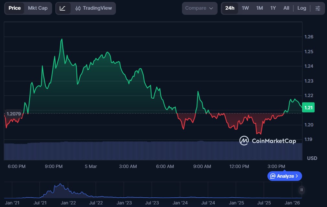Choose the 1M range button

pyautogui.click(x=259, y=8)
